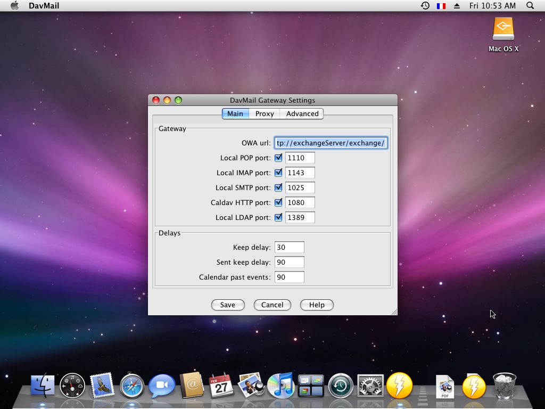Open the DavMail menu in menu bar
545x409 pixels.
pos(44,6)
